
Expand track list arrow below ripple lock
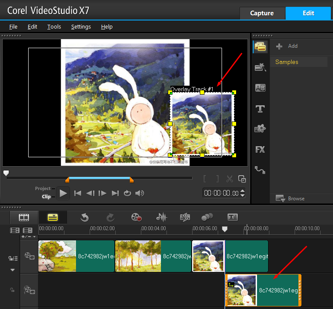12,270
